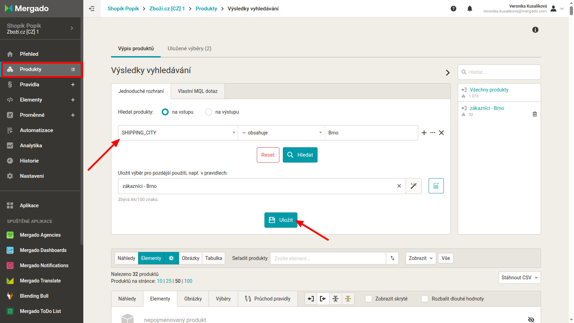
Task: Enable 'Rozbalit dlouhé hodnoty' checkbox
Action: click(425, 299)
